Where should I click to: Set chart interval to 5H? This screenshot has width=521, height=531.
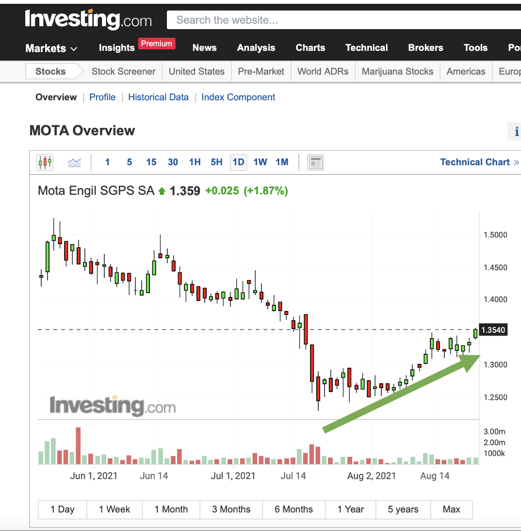[x=217, y=162]
